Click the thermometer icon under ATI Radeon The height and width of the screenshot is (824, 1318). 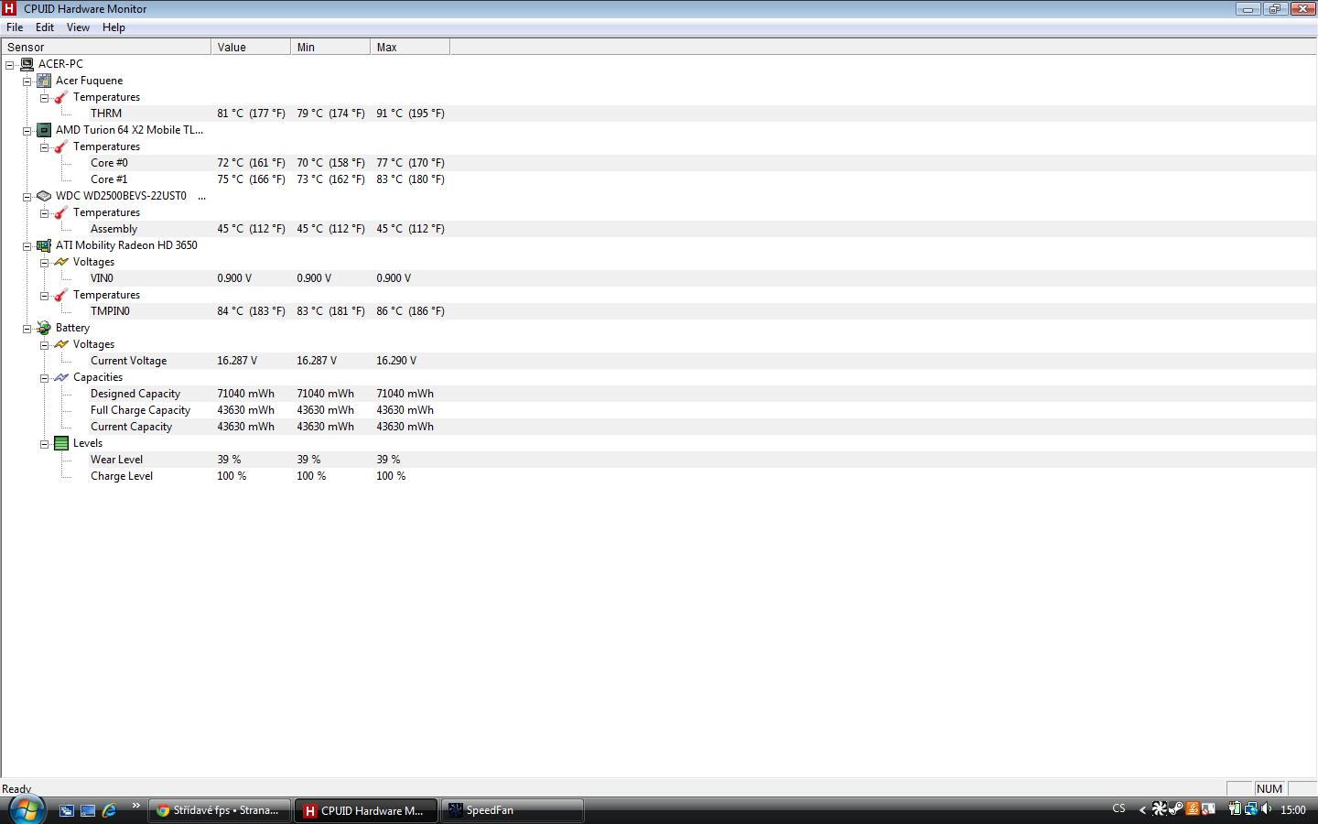61,295
